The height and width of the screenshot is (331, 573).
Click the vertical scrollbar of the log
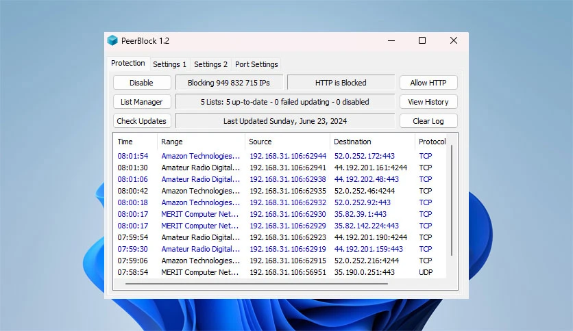[452, 200]
